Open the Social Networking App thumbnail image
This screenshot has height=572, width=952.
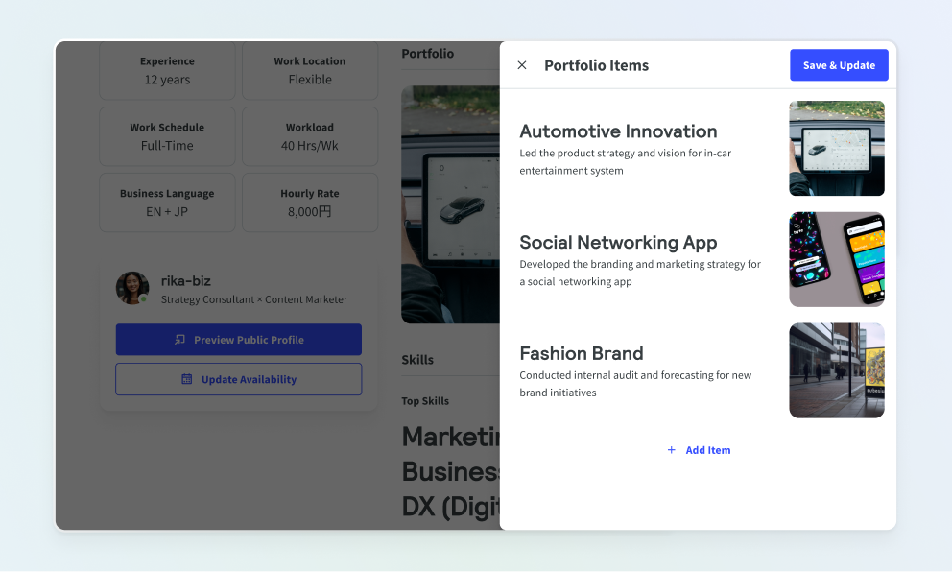(837, 259)
